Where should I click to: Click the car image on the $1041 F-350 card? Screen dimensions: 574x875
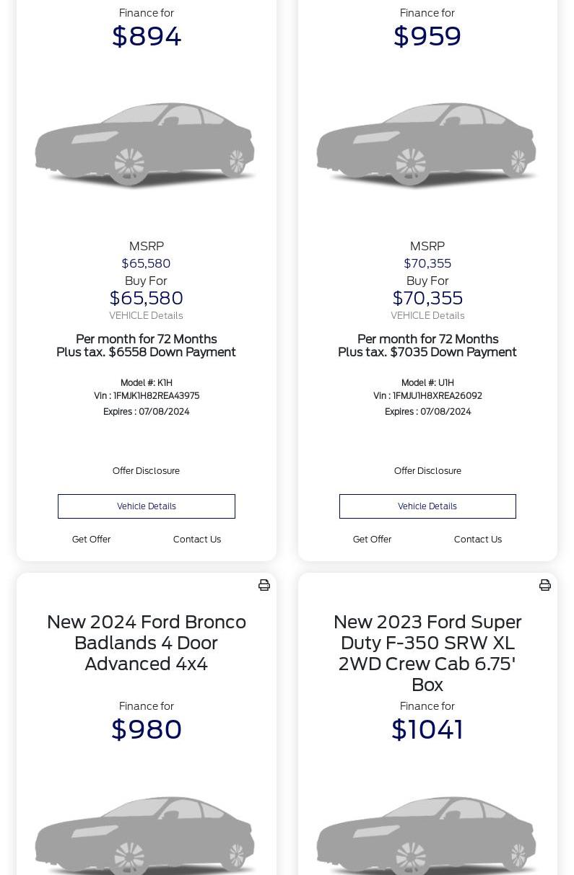[427, 837]
